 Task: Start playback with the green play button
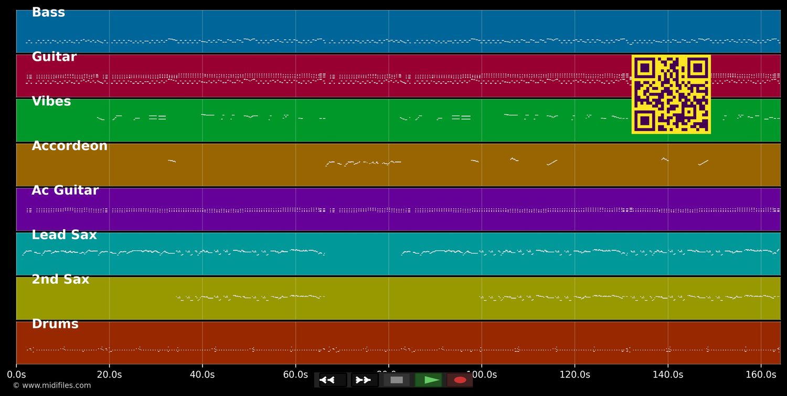pyautogui.click(x=429, y=380)
